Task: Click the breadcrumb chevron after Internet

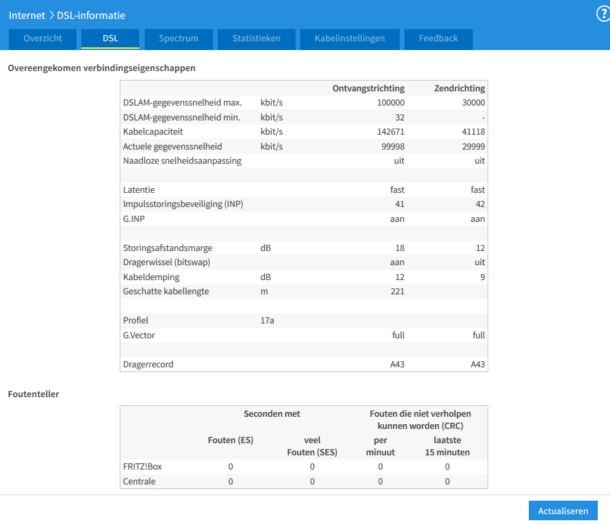Action: pos(51,15)
